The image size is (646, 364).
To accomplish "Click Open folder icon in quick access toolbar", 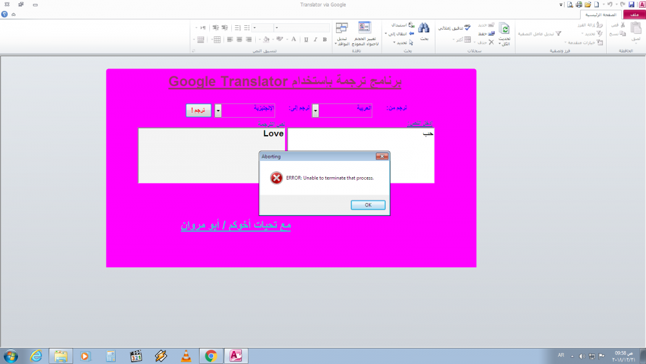I will pos(587,5).
